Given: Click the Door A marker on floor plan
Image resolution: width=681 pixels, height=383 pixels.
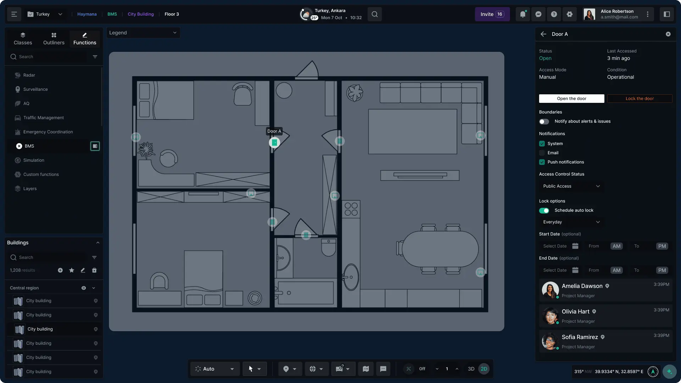Looking at the screenshot, I should 274,143.
